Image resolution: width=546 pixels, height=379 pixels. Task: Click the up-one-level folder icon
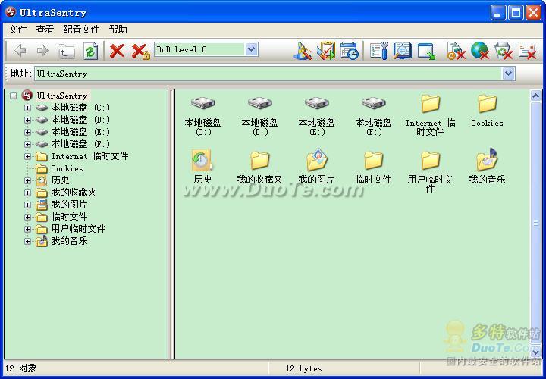(x=67, y=51)
